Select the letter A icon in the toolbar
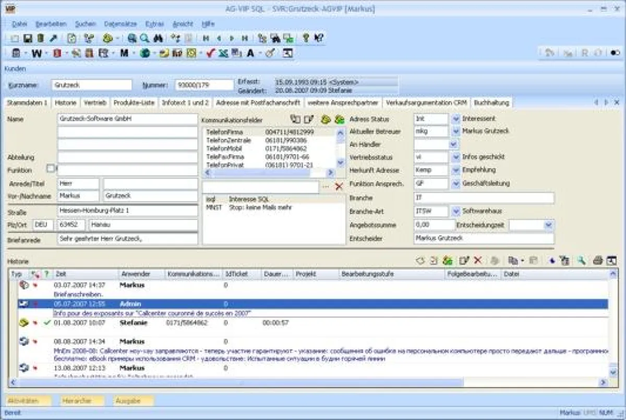 tap(250, 53)
